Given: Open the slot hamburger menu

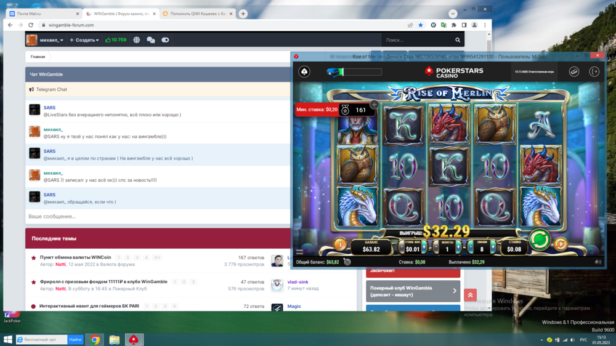Looking at the screenshot, I should click(299, 252).
